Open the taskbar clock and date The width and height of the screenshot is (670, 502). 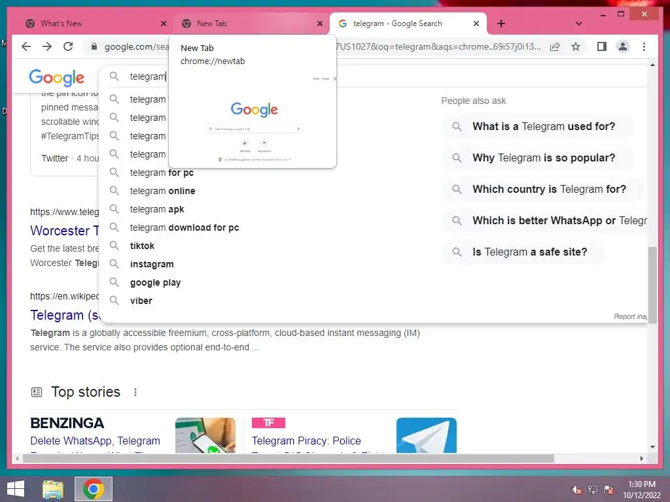[642, 490]
